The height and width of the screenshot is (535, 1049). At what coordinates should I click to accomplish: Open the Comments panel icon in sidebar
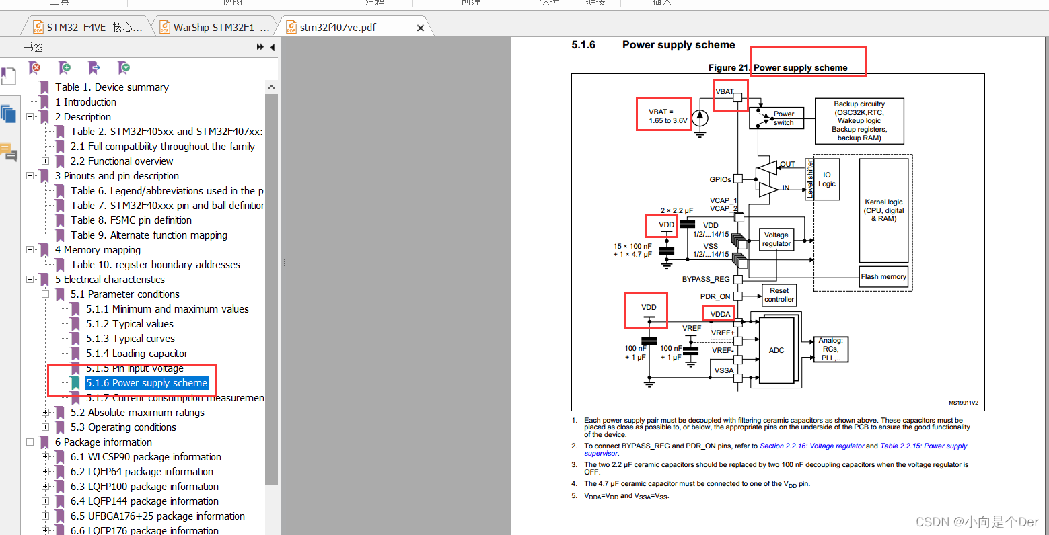[x=9, y=153]
